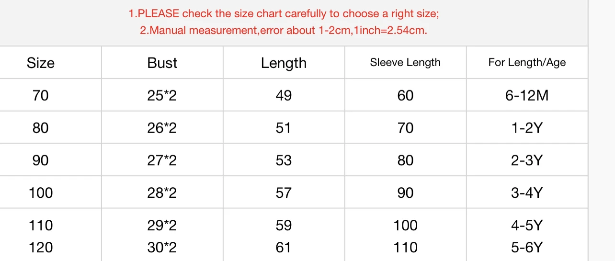Click the length value 53
The height and width of the screenshot is (261, 615).
284,160
